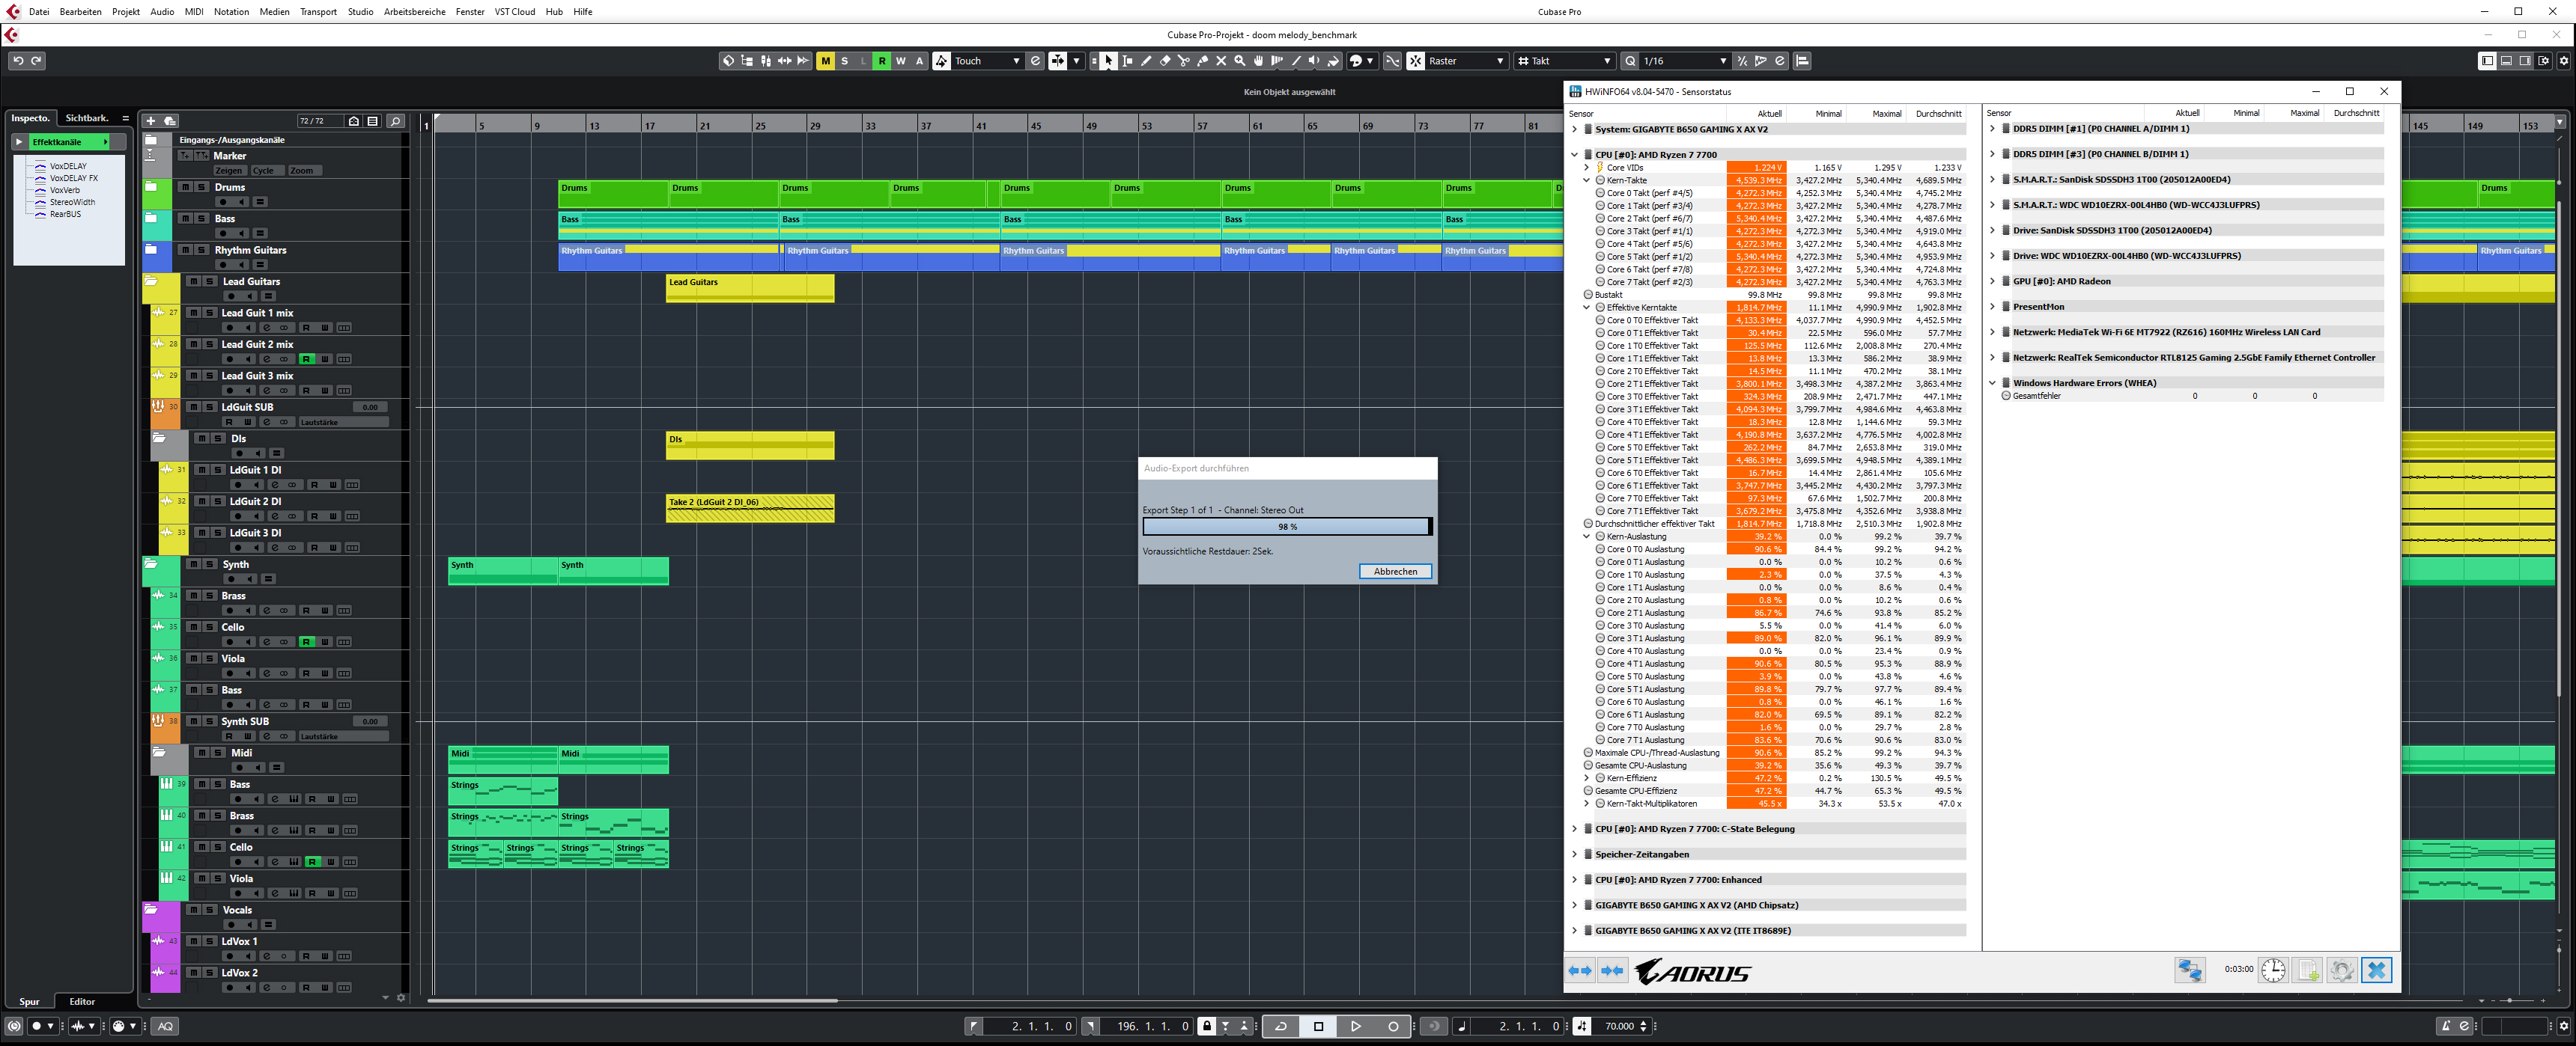The height and width of the screenshot is (1046, 2576).
Task: Toggle global Read automation R button
Action: tap(882, 61)
